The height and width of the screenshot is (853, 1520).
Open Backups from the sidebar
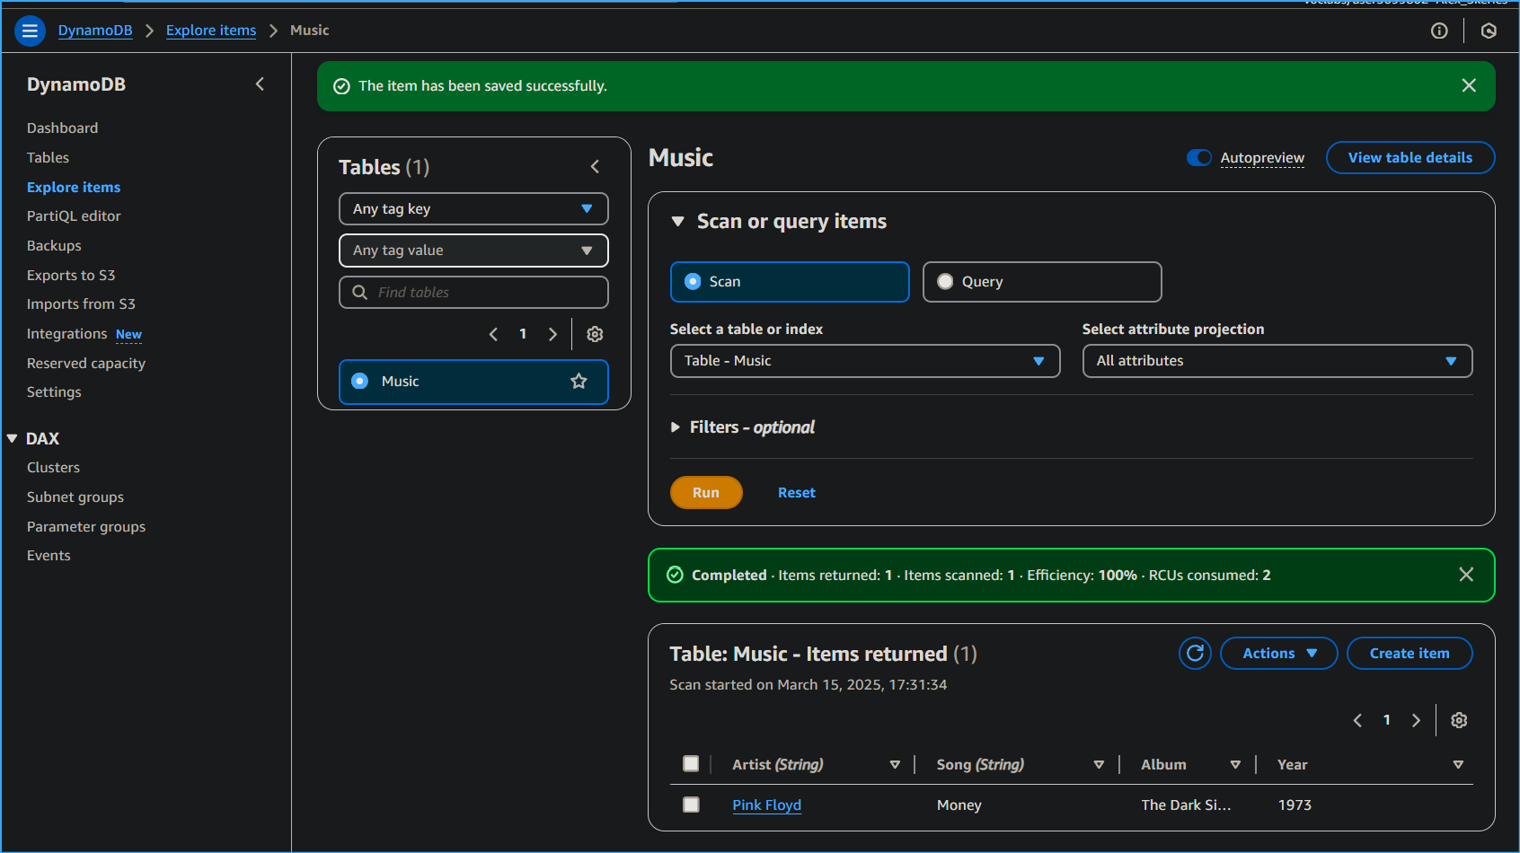54,246
